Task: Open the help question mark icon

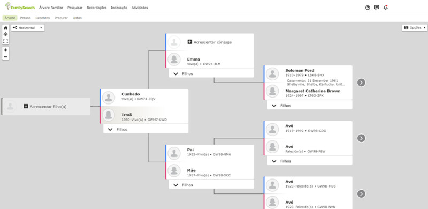Action: pyautogui.click(x=368, y=8)
